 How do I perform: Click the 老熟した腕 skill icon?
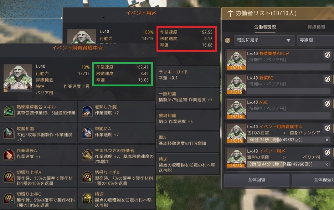[87, 111]
